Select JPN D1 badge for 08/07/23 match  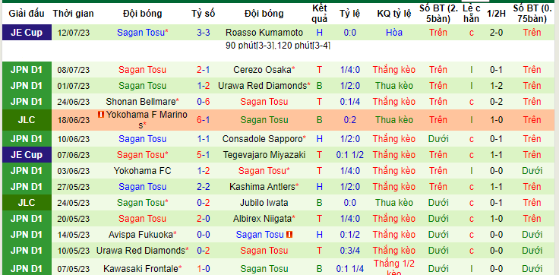(x=27, y=70)
